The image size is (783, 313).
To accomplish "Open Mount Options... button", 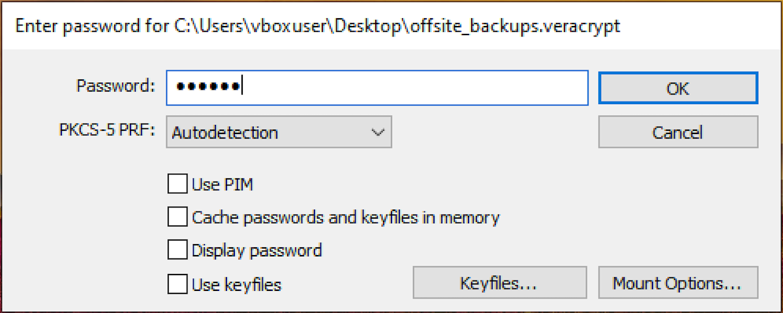I will point(677,284).
